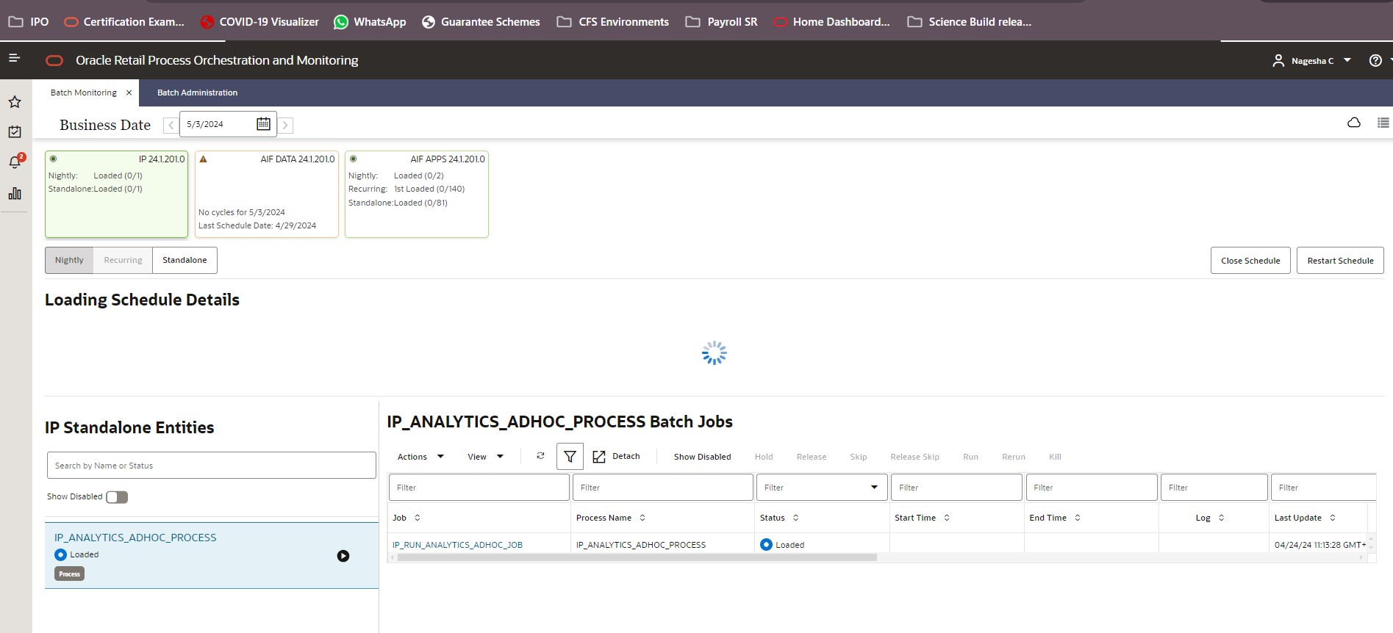
Task: Click the user profile person icon
Action: click(1278, 60)
